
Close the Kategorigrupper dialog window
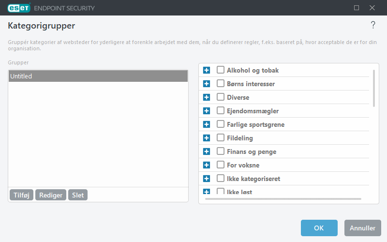point(372,8)
